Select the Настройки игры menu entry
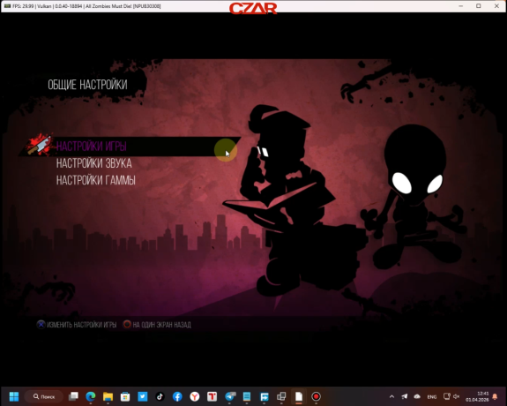The width and height of the screenshot is (507, 406). (x=91, y=147)
